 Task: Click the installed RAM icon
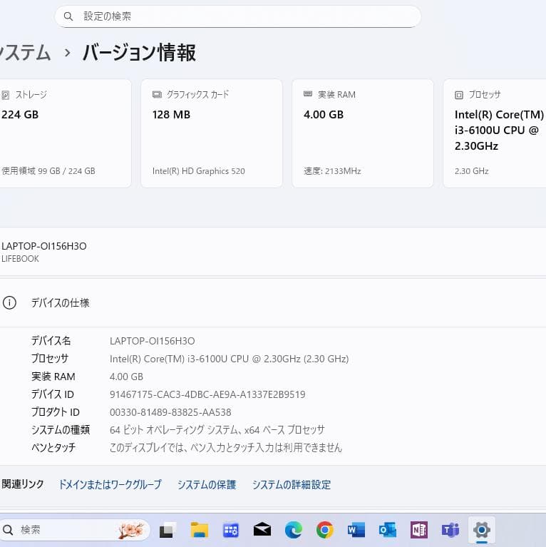(x=308, y=94)
